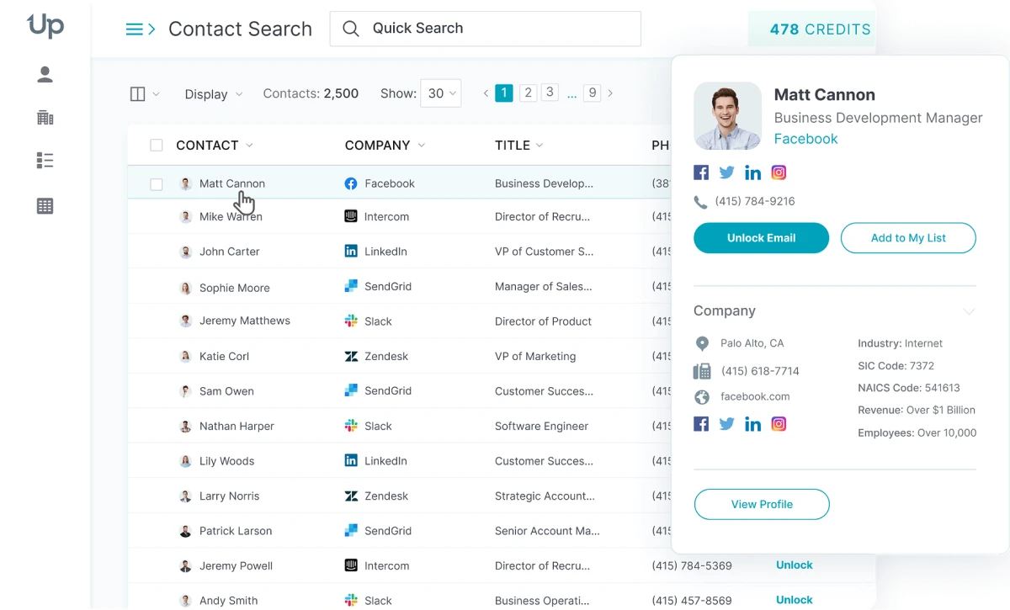Click the facebook.com website text
The width and height of the screenshot is (1010, 610).
click(755, 396)
